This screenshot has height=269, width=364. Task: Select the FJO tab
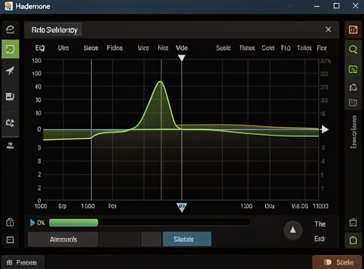(x=286, y=48)
